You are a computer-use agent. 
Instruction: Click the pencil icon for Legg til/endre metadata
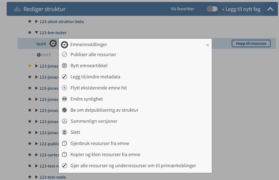pyautogui.click(x=64, y=77)
